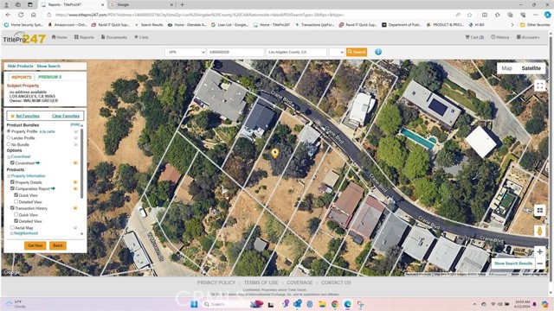Select the Street View pegman icon
This screenshot has width=554, height=311.
click(x=539, y=231)
